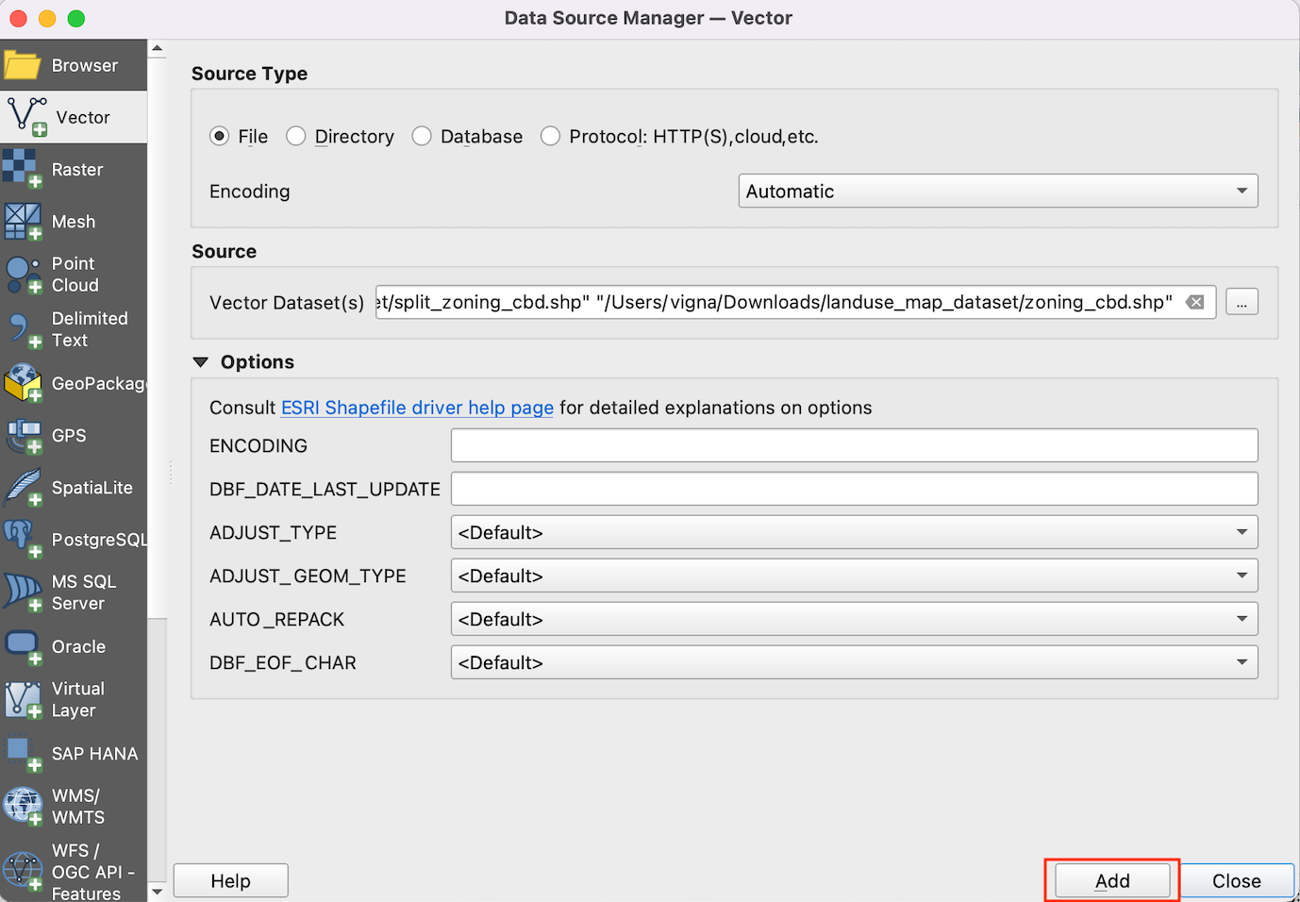Collapse the Options section triangle

click(200, 362)
